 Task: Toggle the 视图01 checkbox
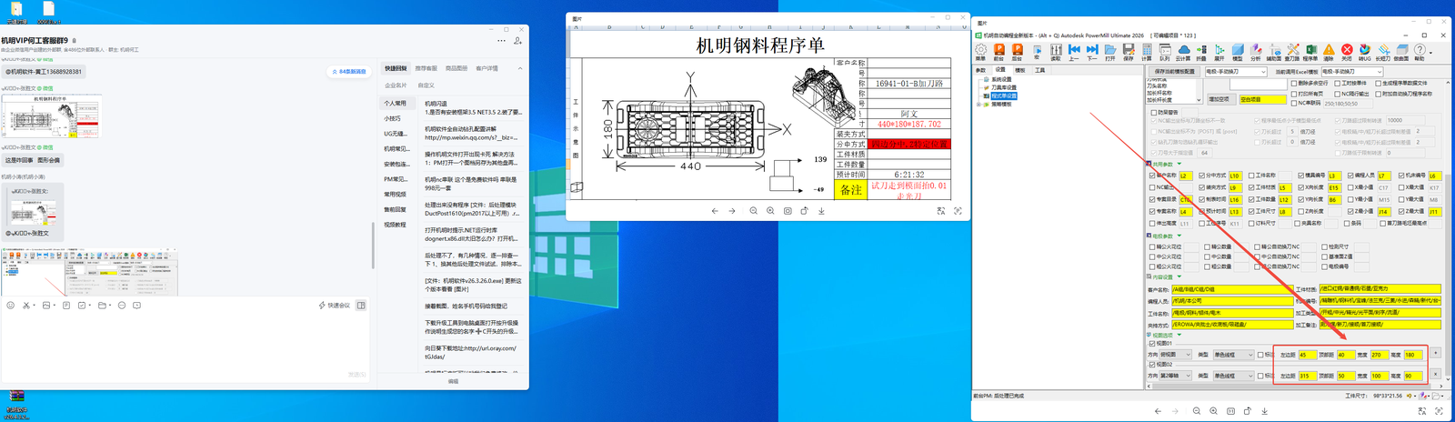(1152, 343)
